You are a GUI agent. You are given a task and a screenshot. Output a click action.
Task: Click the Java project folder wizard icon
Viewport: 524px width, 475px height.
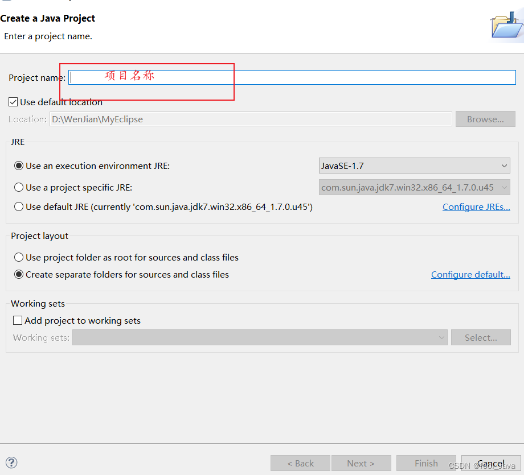(506, 26)
